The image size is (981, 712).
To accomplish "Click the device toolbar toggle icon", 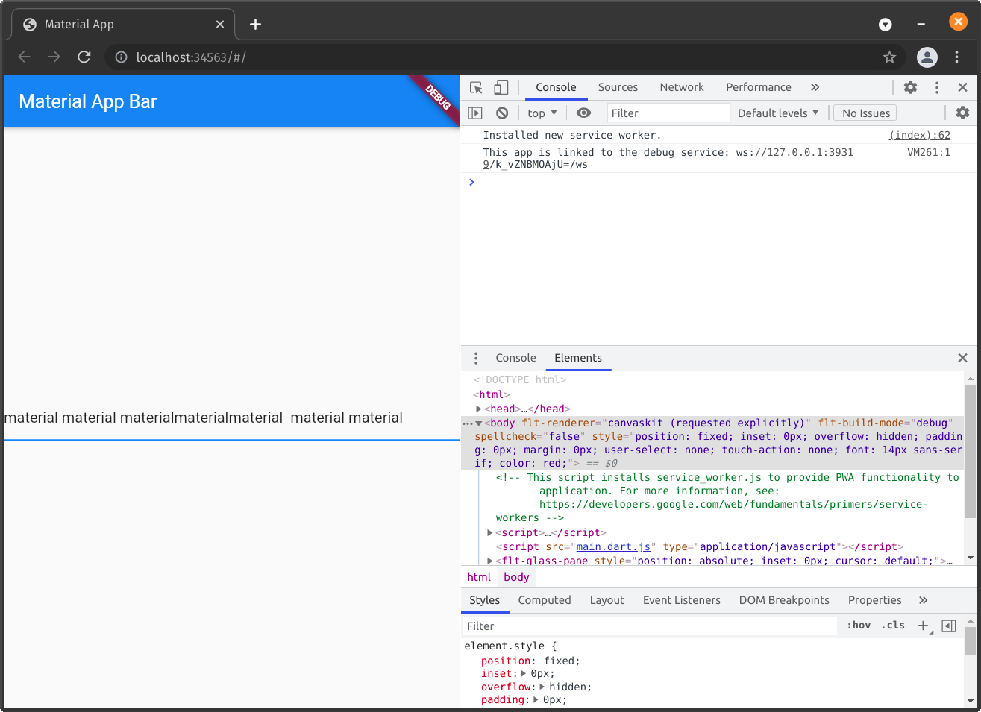I will point(501,87).
